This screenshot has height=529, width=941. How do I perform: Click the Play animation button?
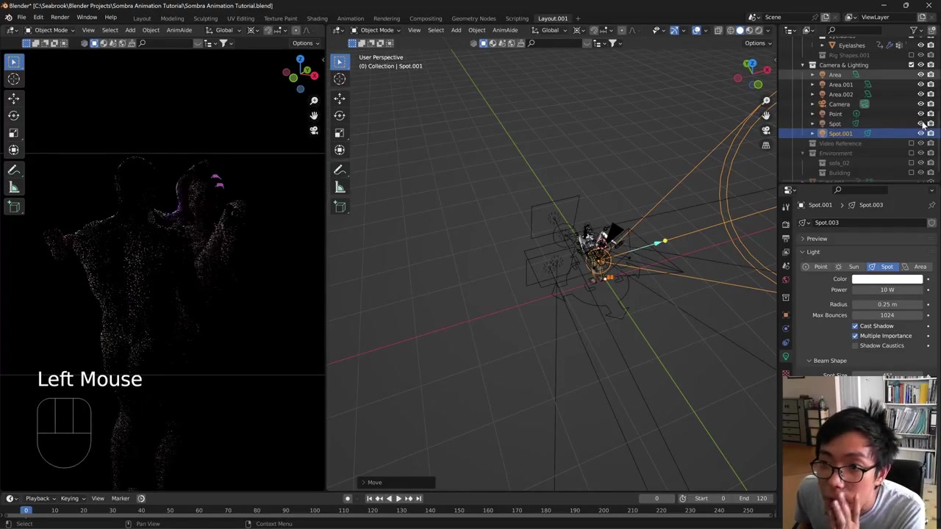[398, 498]
